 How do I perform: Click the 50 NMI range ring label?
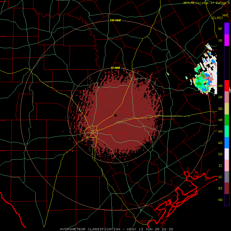click(115, 68)
